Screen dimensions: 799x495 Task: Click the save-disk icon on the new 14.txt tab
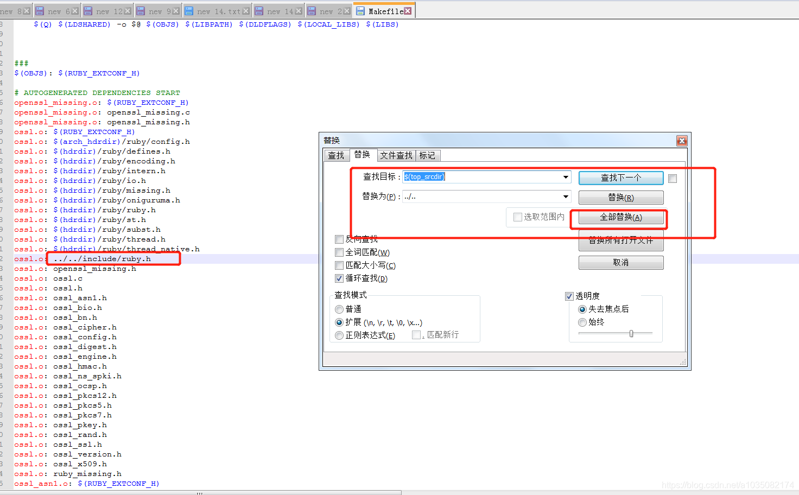click(189, 11)
